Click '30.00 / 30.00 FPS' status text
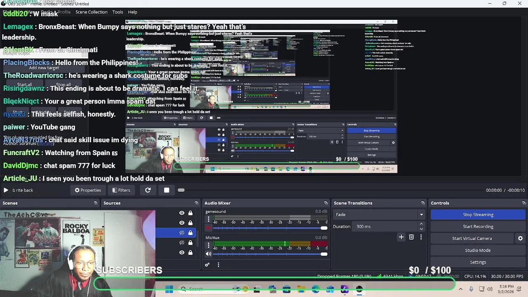 (507, 276)
